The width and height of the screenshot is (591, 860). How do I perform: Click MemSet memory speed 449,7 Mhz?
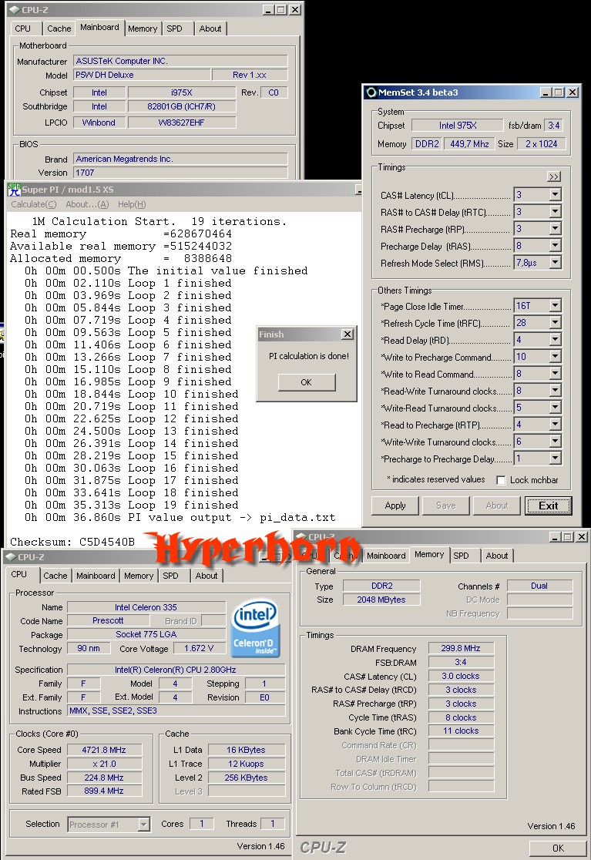tap(469, 143)
